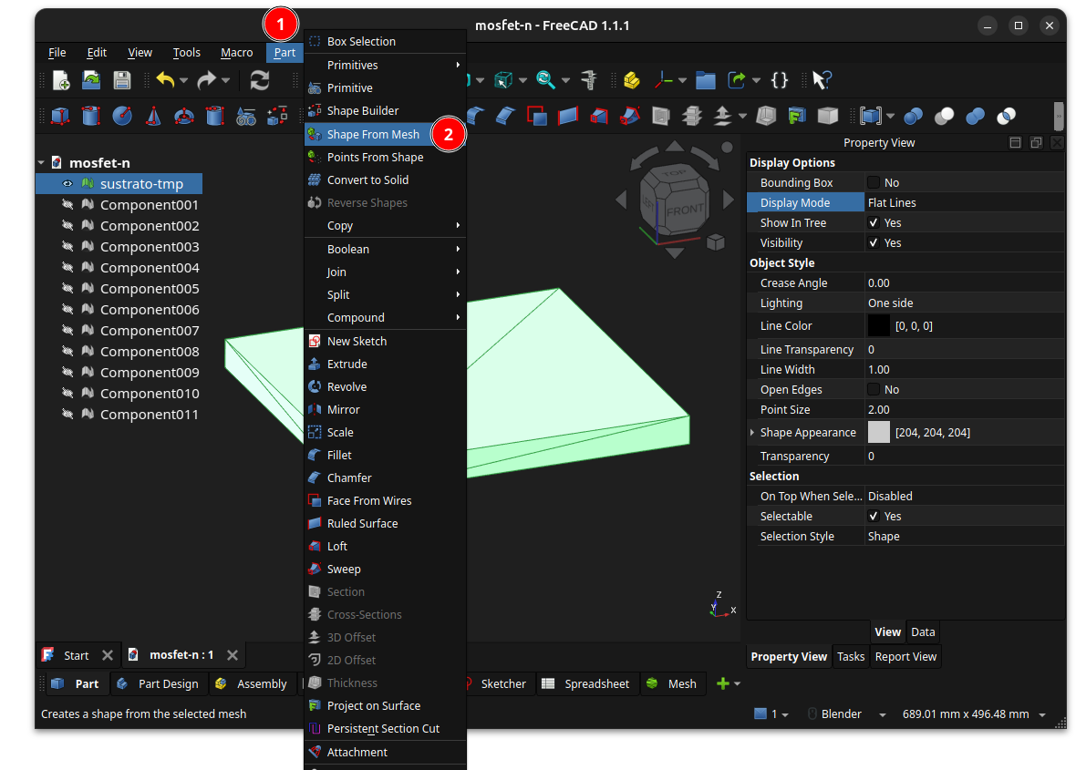
Task: Click the navigation cube FRONT face
Action: (684, 210)
